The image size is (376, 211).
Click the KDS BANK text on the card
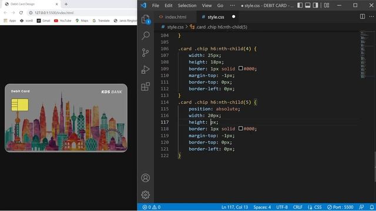pyautogui.click(x=112, y=92)
